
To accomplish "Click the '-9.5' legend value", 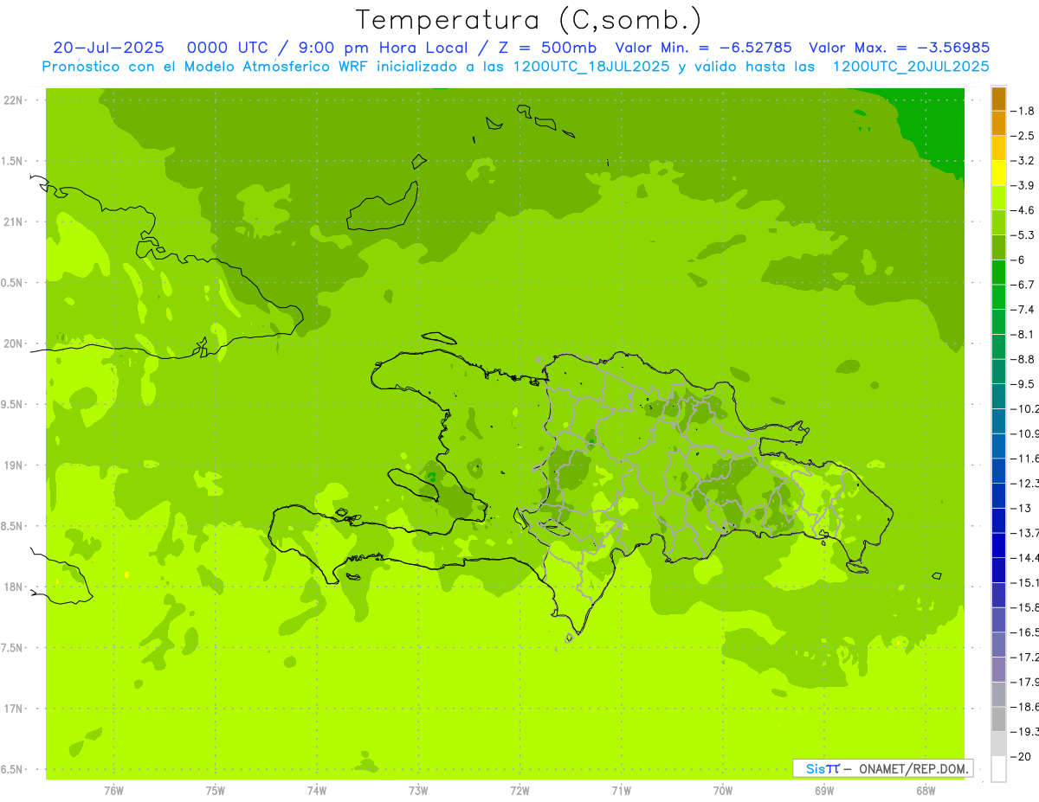I will coord(1023,383).
